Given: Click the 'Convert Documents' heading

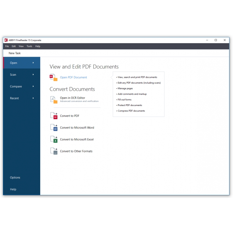Looking at the screenshot, I should 72,89.
